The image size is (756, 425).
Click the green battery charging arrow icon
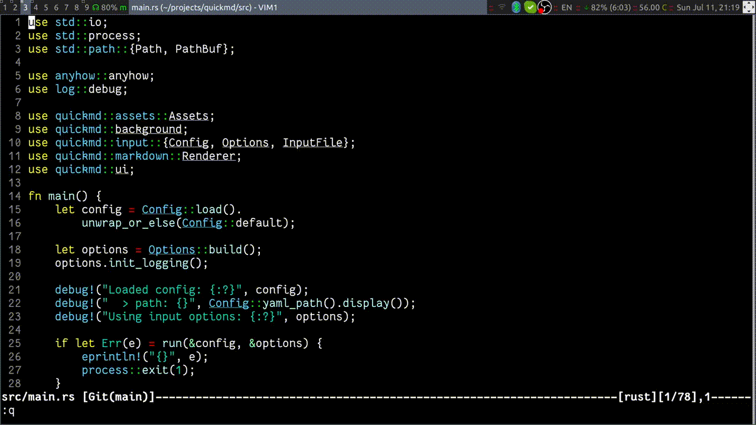tap(586, 8)
